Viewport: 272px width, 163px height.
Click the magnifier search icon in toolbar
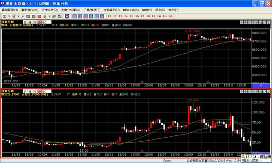[x=23, y=16]
